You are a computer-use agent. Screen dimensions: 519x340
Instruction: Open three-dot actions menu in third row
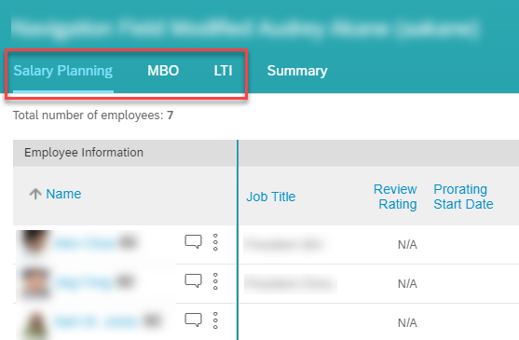[x=215, y=320]
